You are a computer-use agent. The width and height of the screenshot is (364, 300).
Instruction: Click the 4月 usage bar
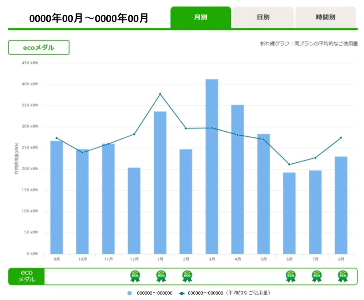coord(238,179)
